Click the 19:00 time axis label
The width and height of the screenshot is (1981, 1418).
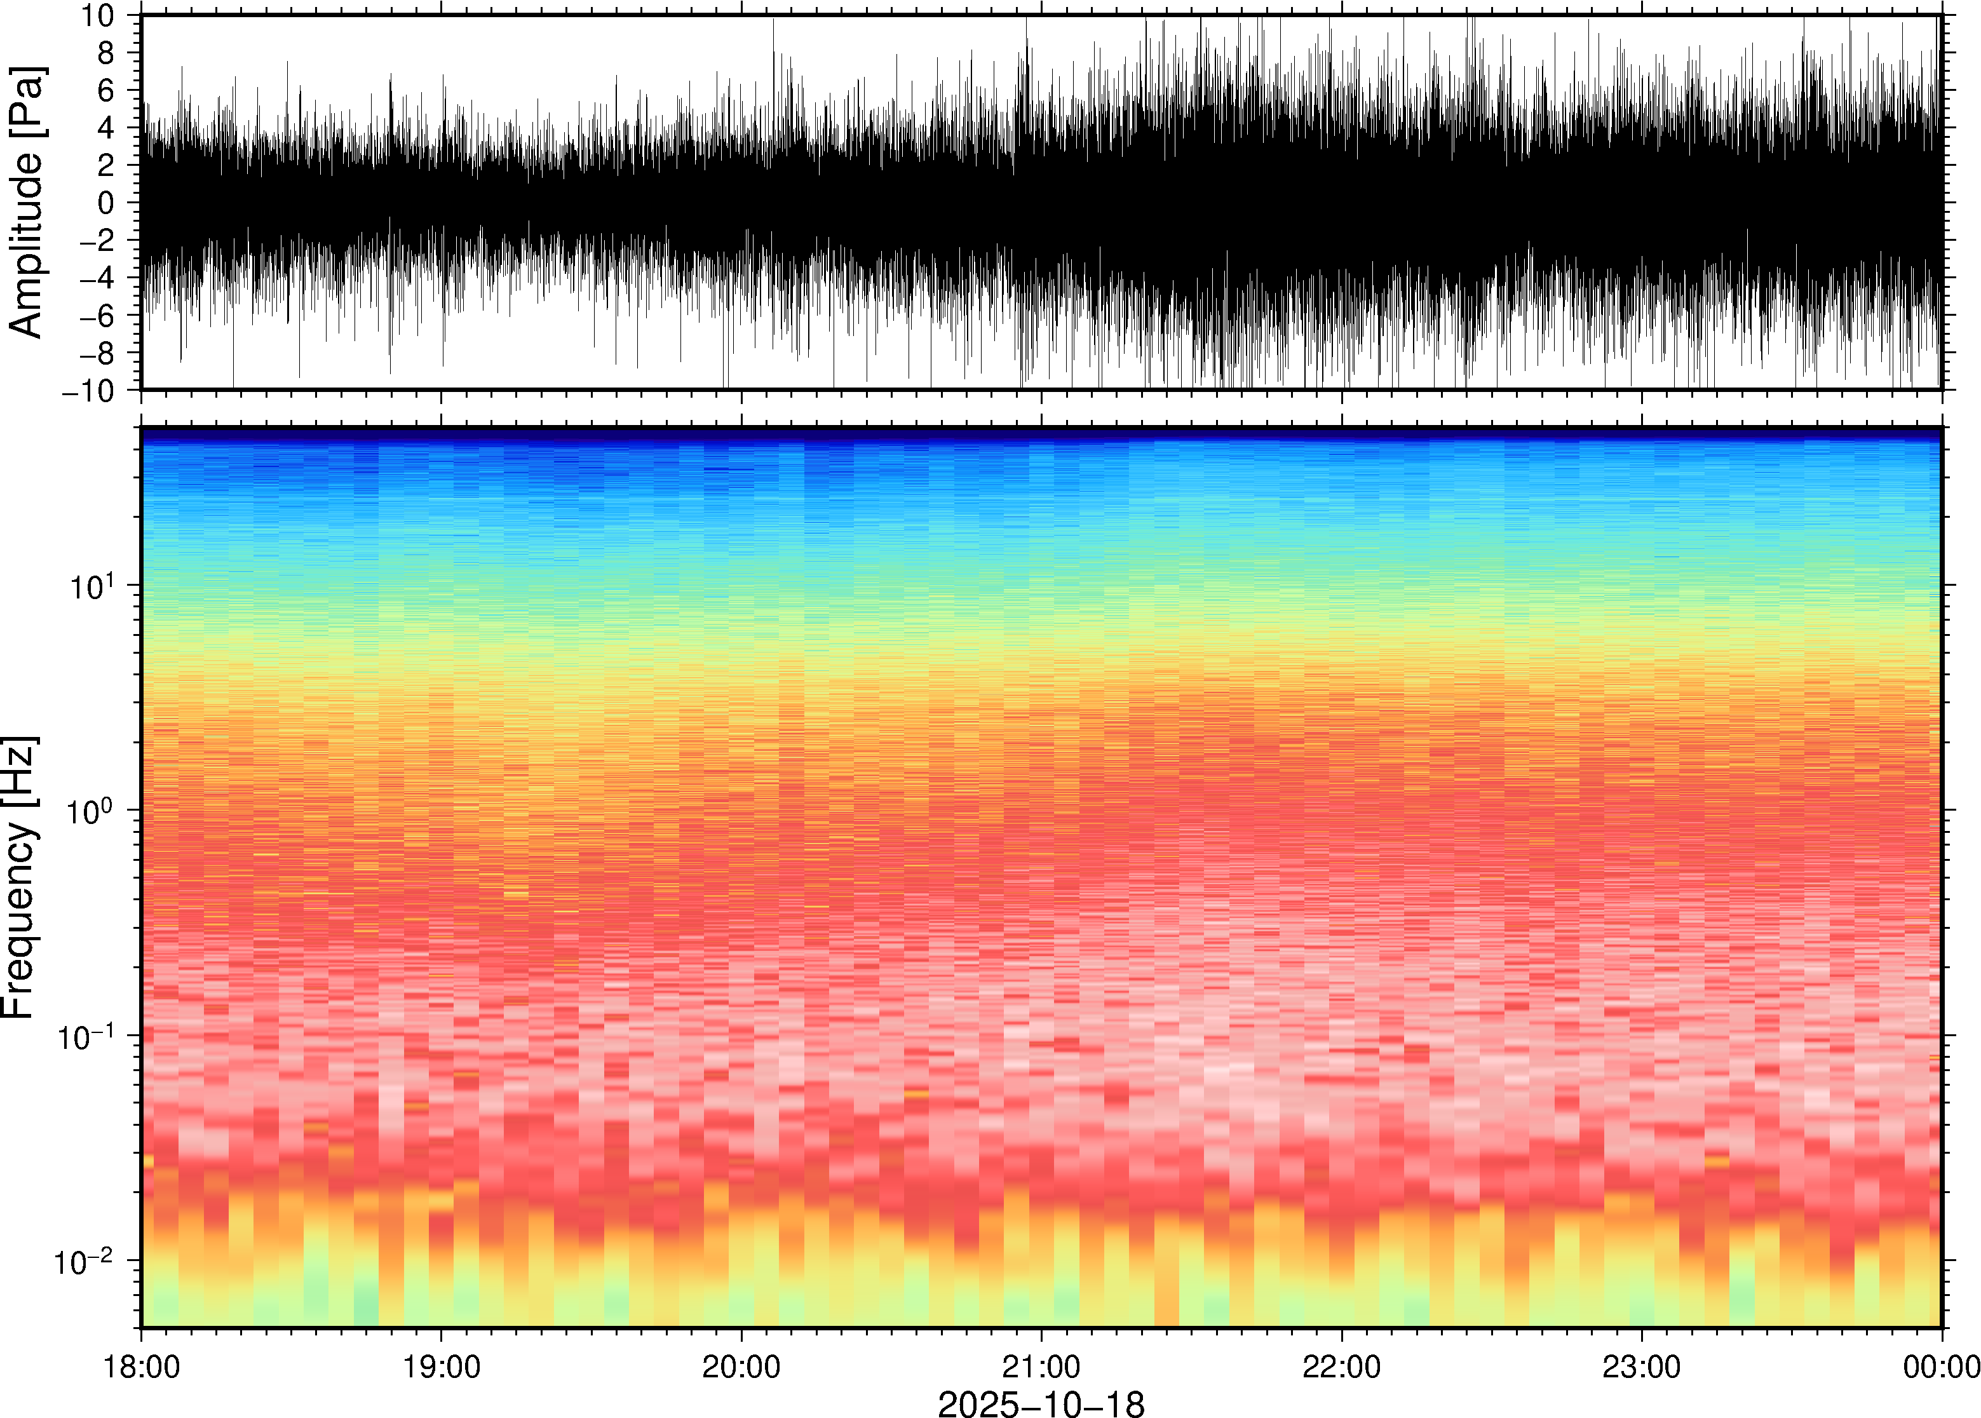441,1367
